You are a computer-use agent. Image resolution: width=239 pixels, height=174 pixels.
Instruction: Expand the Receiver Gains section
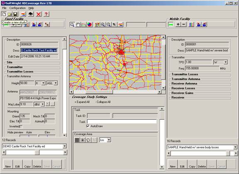point(182,93)
